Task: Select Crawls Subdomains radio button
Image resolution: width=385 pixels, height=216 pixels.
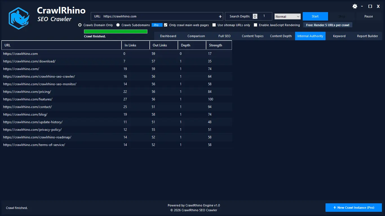Action: click(x=118, y=25)
